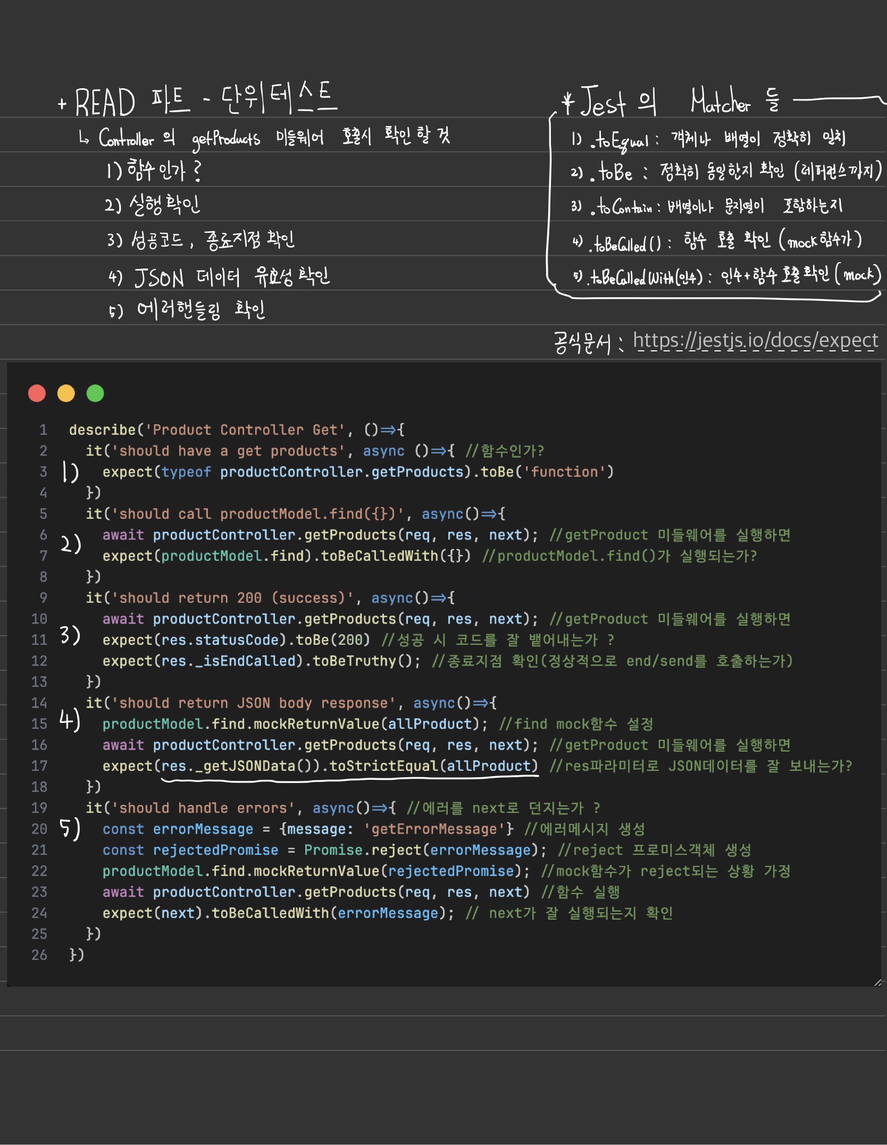
Task: Click the '// next가 잘 실행되는지 확인' comment
Action: (570, 913)
